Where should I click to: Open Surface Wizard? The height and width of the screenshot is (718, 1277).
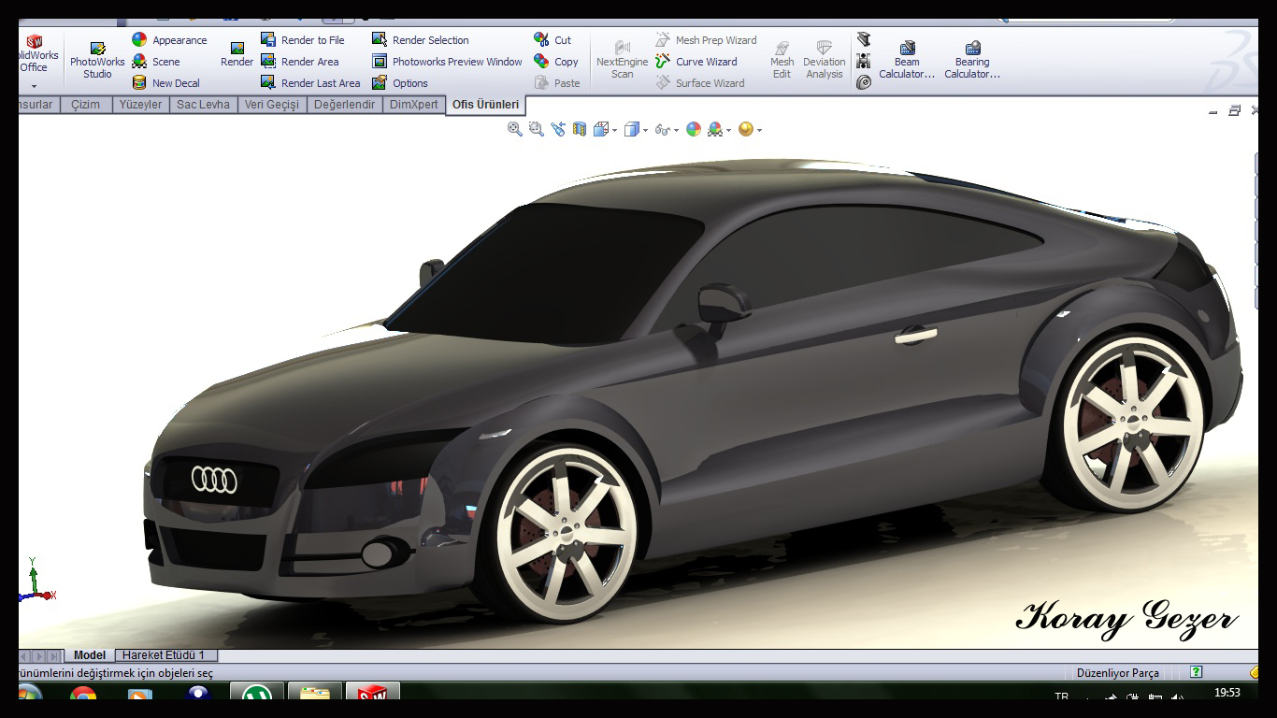pos(700,83)
